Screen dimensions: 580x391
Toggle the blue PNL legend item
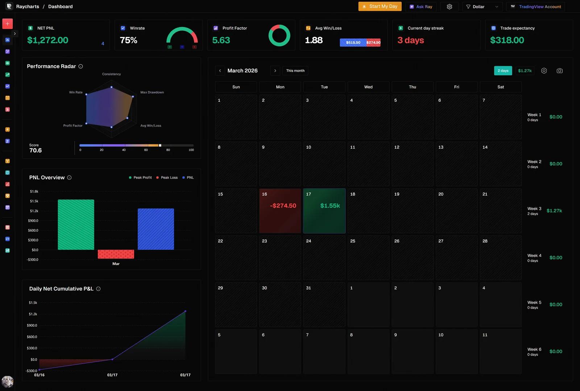tap(188, 178)
